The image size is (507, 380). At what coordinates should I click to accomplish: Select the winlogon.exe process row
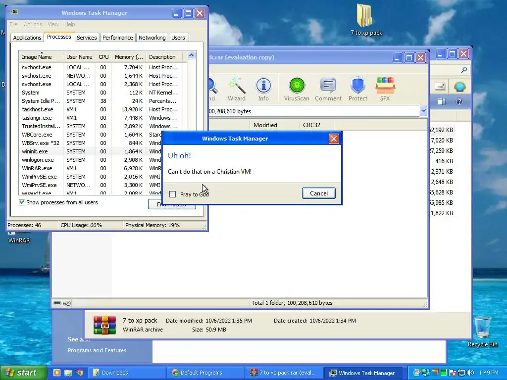point(91,160)
